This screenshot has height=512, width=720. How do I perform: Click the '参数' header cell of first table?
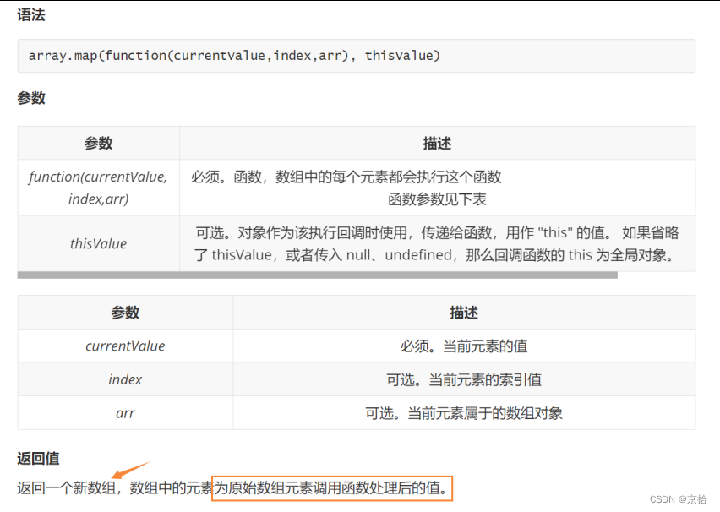[x=98, y=144]
